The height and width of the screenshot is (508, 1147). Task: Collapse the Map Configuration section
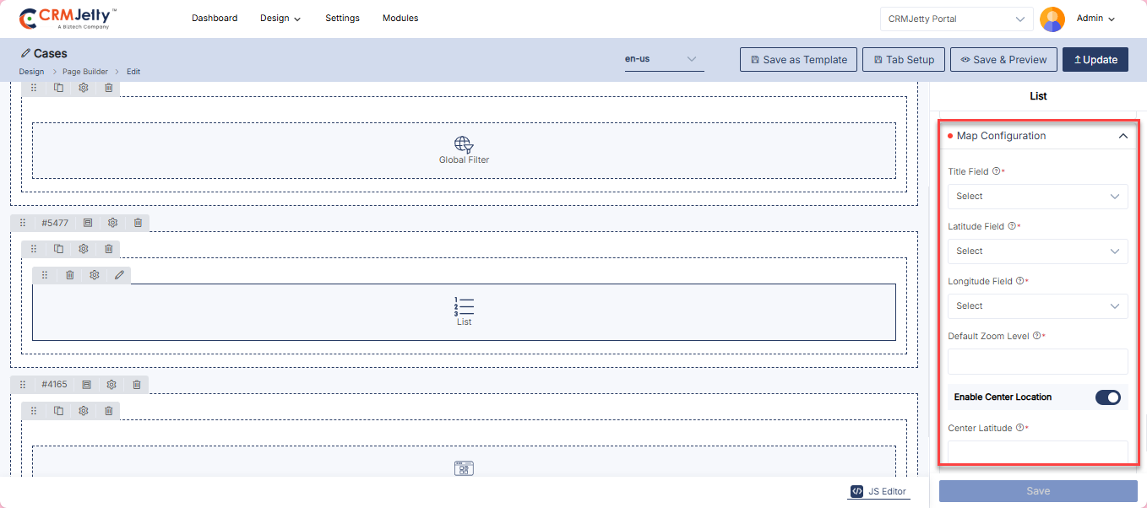click(x=1123, y=136)
